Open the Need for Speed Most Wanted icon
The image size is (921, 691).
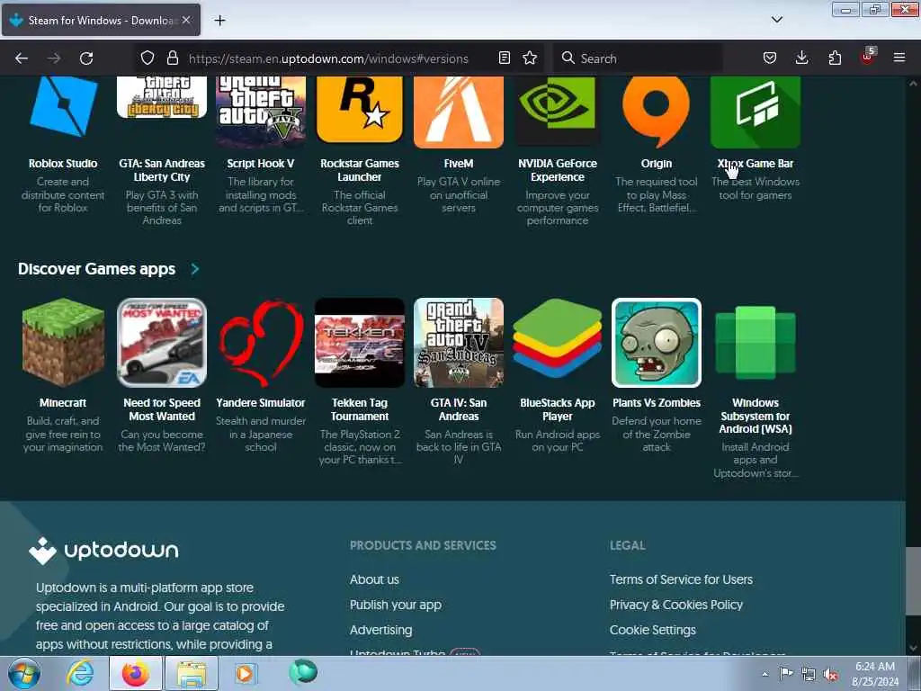click(x=162, y=343)
